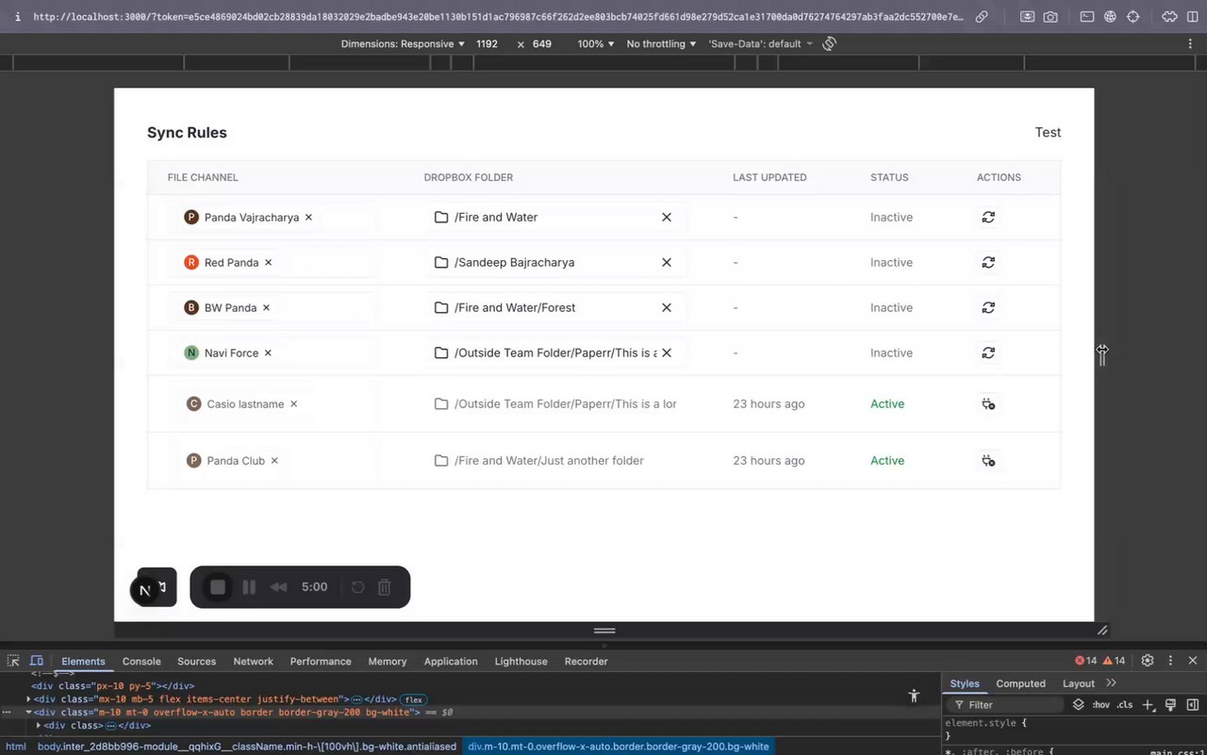Sync the Panda Vajracharya rule
This screenshot has height=755, width=1207.
click(988, 217)
